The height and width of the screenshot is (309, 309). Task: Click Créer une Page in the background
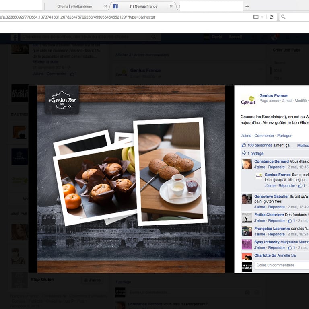[x=286, y=50]
